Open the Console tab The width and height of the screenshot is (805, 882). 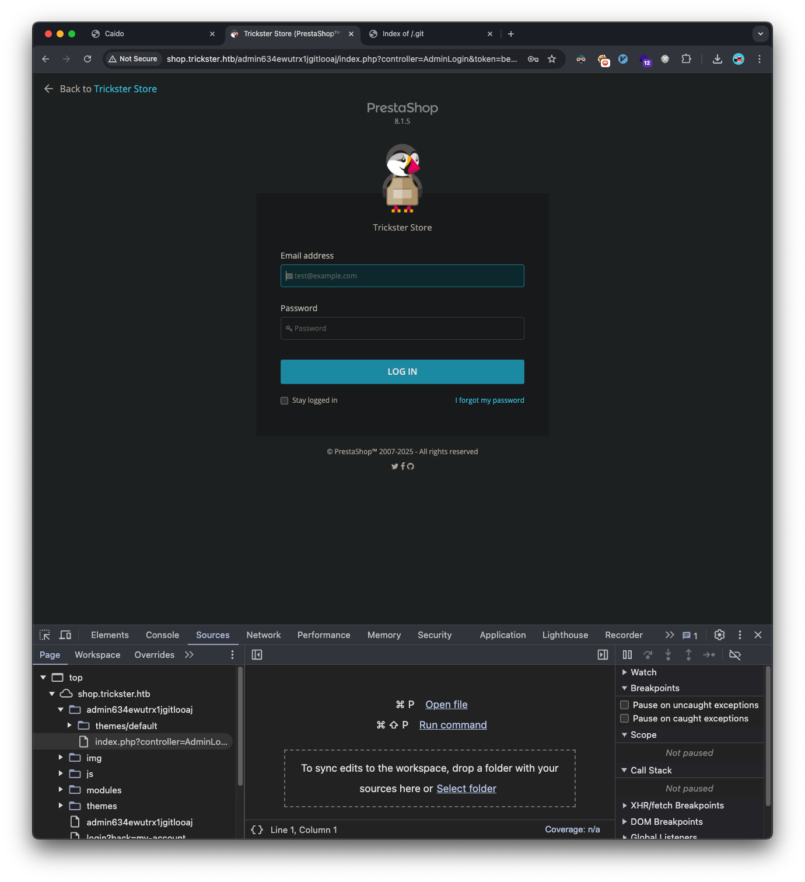[162, 635]
